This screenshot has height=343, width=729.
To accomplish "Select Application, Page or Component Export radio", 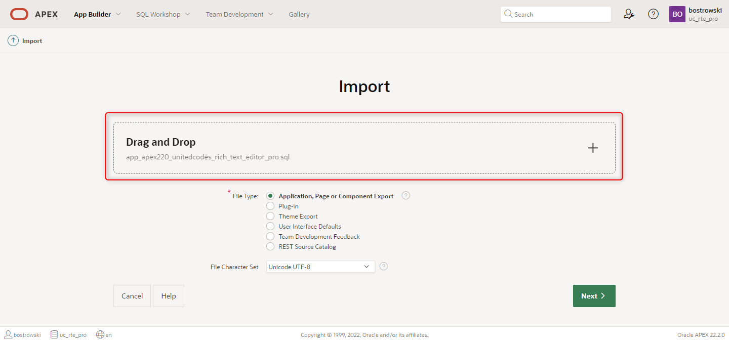I will 270,196.
